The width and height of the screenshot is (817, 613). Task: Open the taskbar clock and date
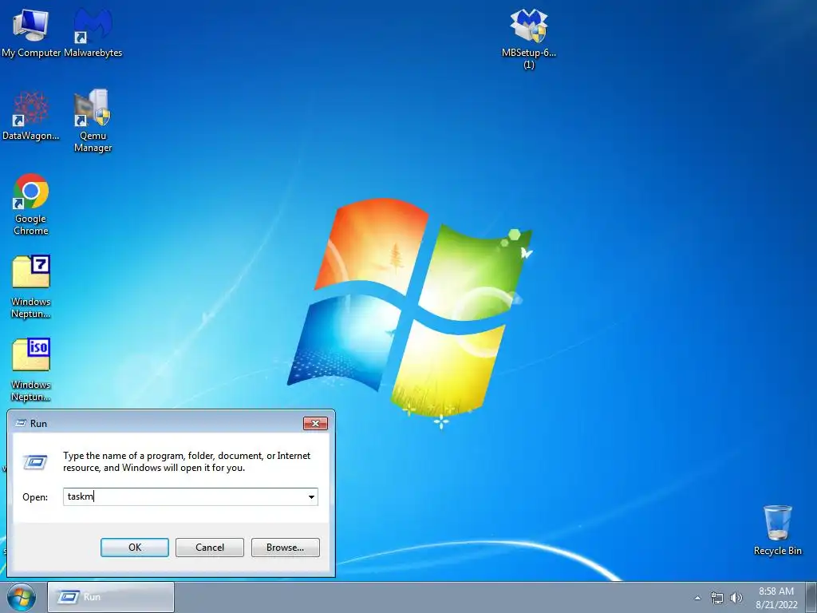[776, 598]
